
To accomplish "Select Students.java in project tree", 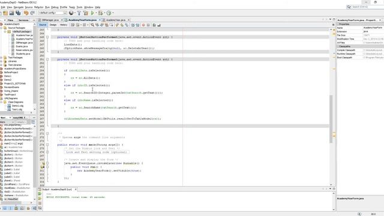I will point(23,53).
